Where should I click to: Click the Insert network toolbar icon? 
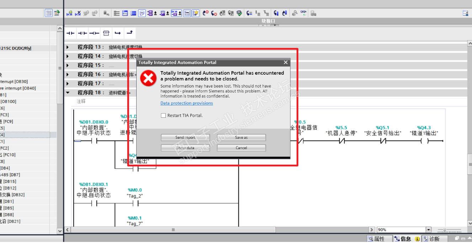(x=69, y=13)
